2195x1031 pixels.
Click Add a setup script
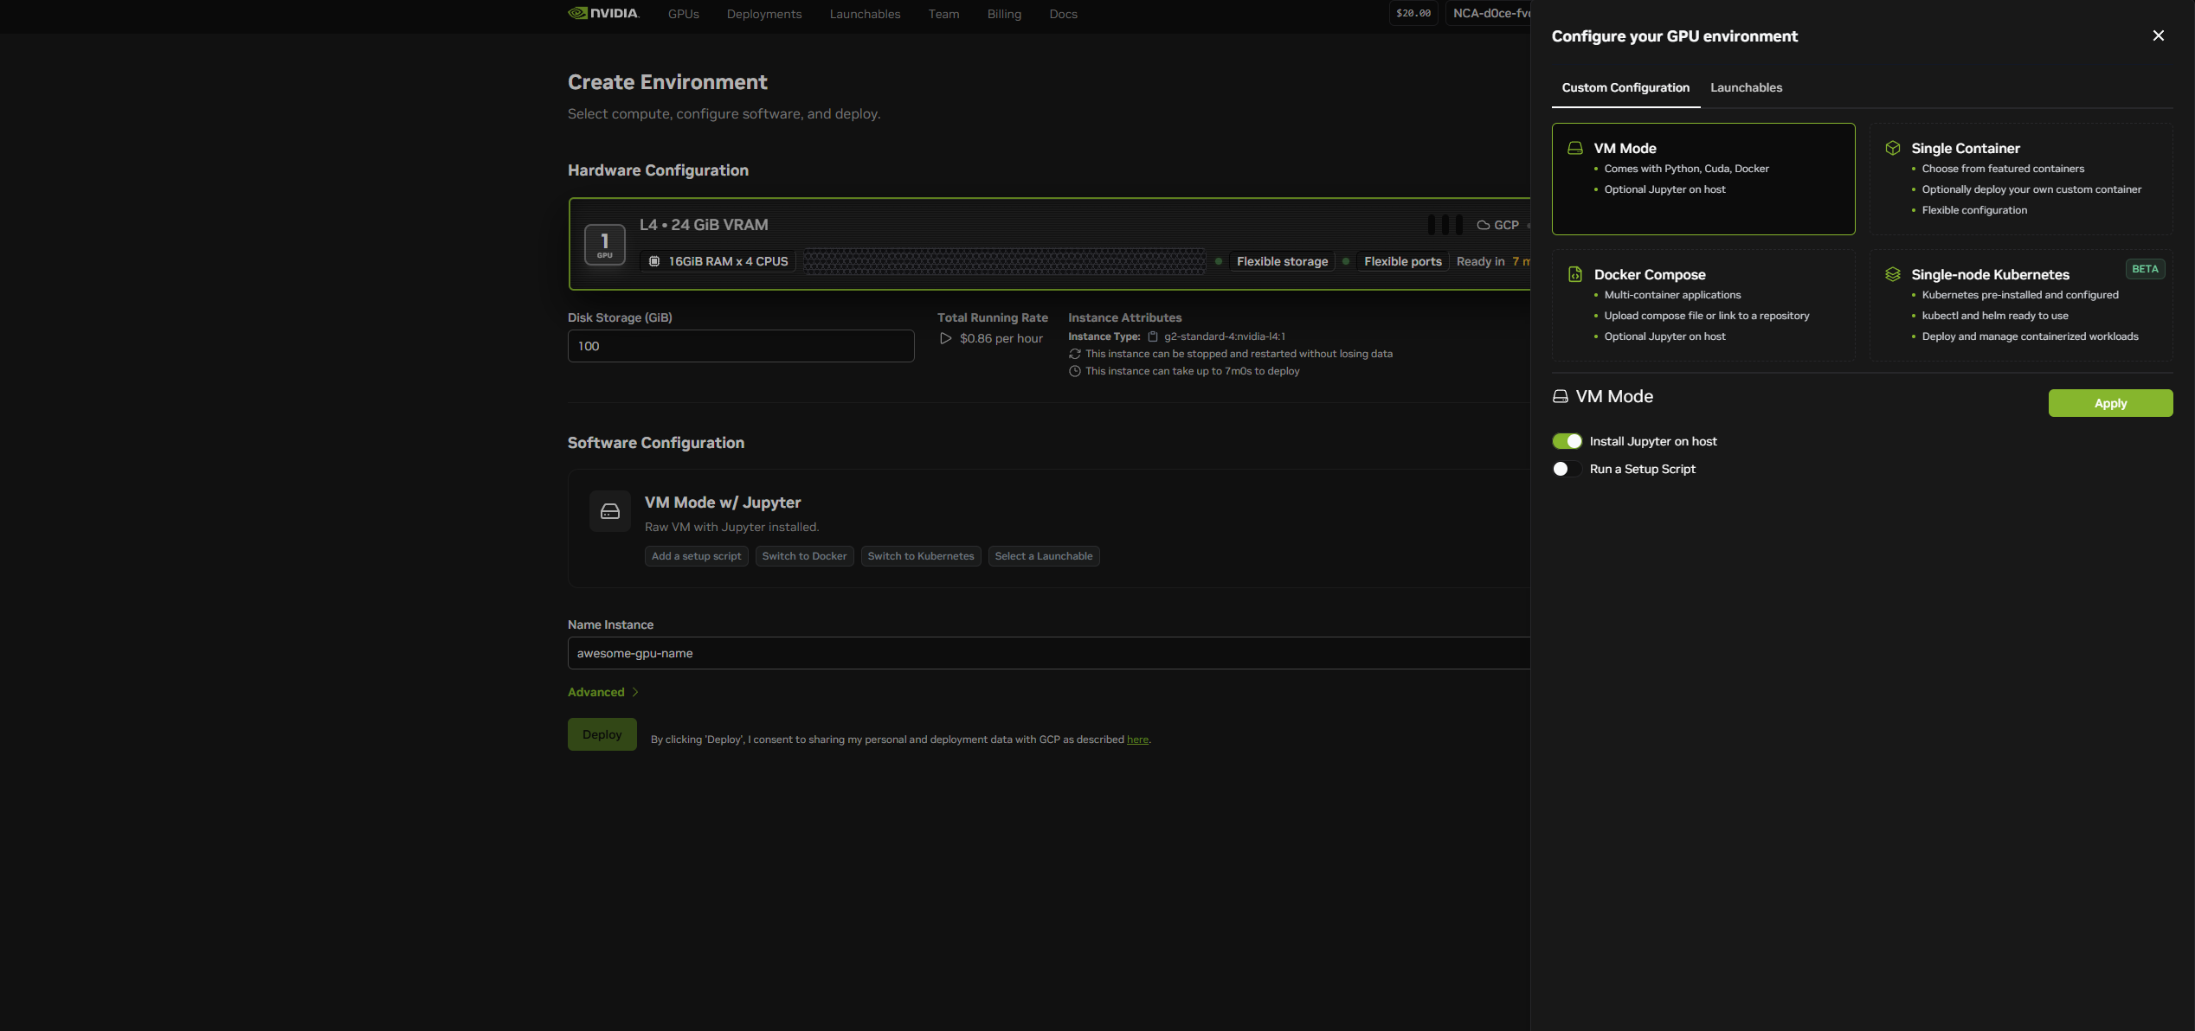click(x=696, y=556)
